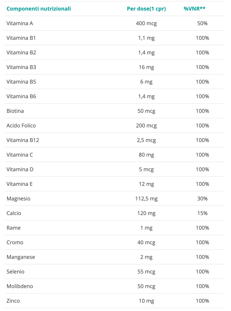Click the Componenti nutrizionali column header
This screenshot has width=231, height=311.
pyautogui.click(x=39, y=9)
